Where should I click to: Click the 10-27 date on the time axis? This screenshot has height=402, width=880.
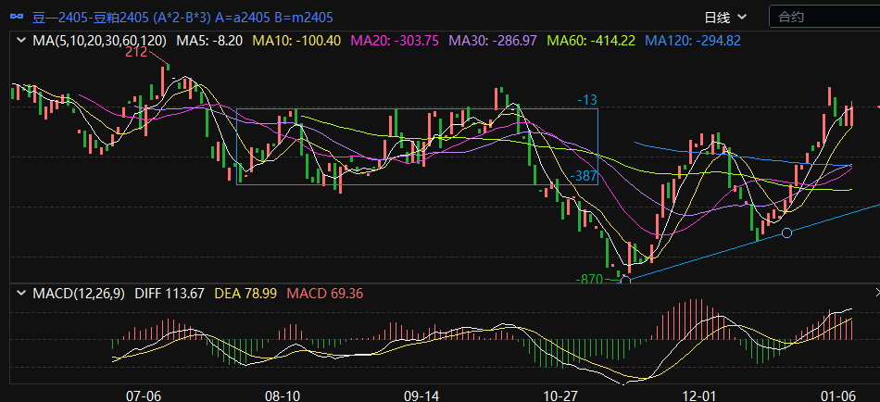point(561,395)
